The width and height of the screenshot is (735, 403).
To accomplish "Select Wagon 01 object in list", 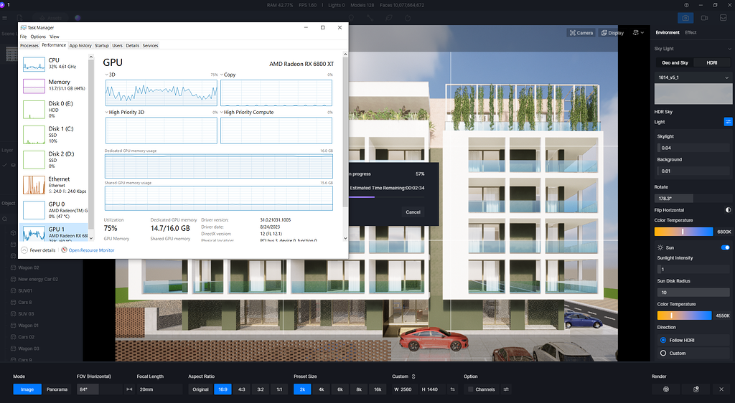I will point(28,326).
